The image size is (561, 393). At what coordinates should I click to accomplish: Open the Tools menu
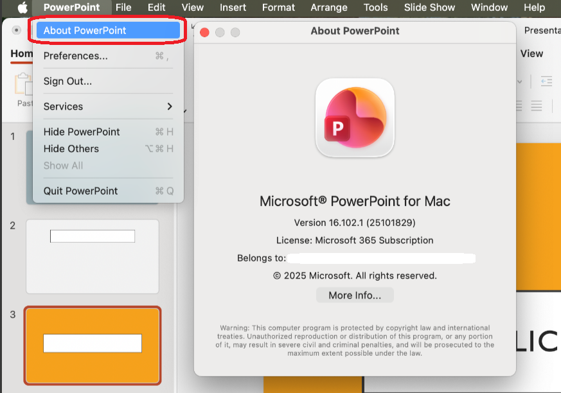(x=376, y=7)
